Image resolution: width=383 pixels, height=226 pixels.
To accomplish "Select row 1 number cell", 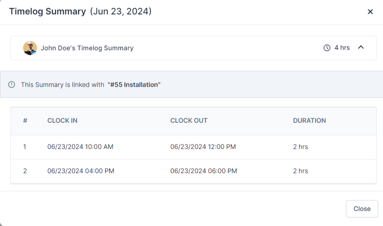I will point(25,147).
